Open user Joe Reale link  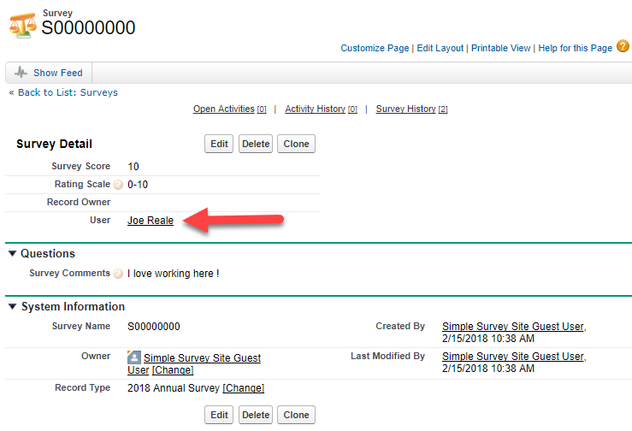point(151,221)
